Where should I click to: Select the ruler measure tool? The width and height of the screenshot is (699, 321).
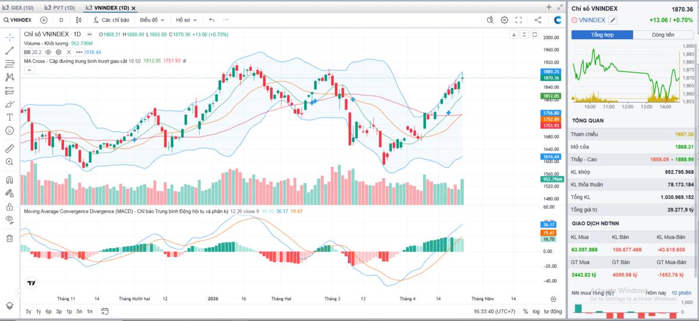point(9,147)
